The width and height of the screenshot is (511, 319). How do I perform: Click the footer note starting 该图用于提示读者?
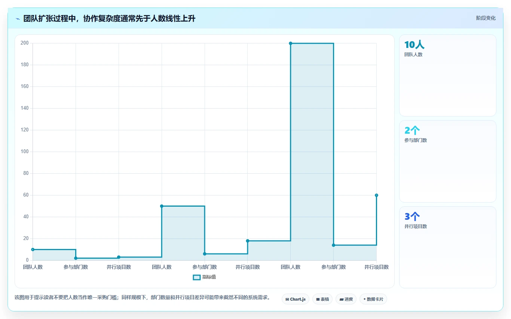click(x=142, y=298)
